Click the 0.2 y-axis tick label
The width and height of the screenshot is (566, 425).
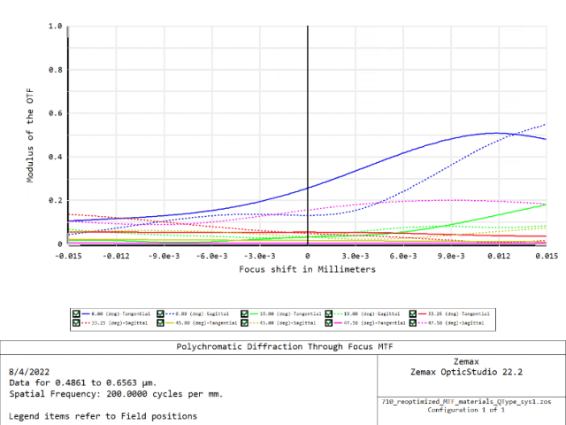pyautogui.click(x=56, y=200)
